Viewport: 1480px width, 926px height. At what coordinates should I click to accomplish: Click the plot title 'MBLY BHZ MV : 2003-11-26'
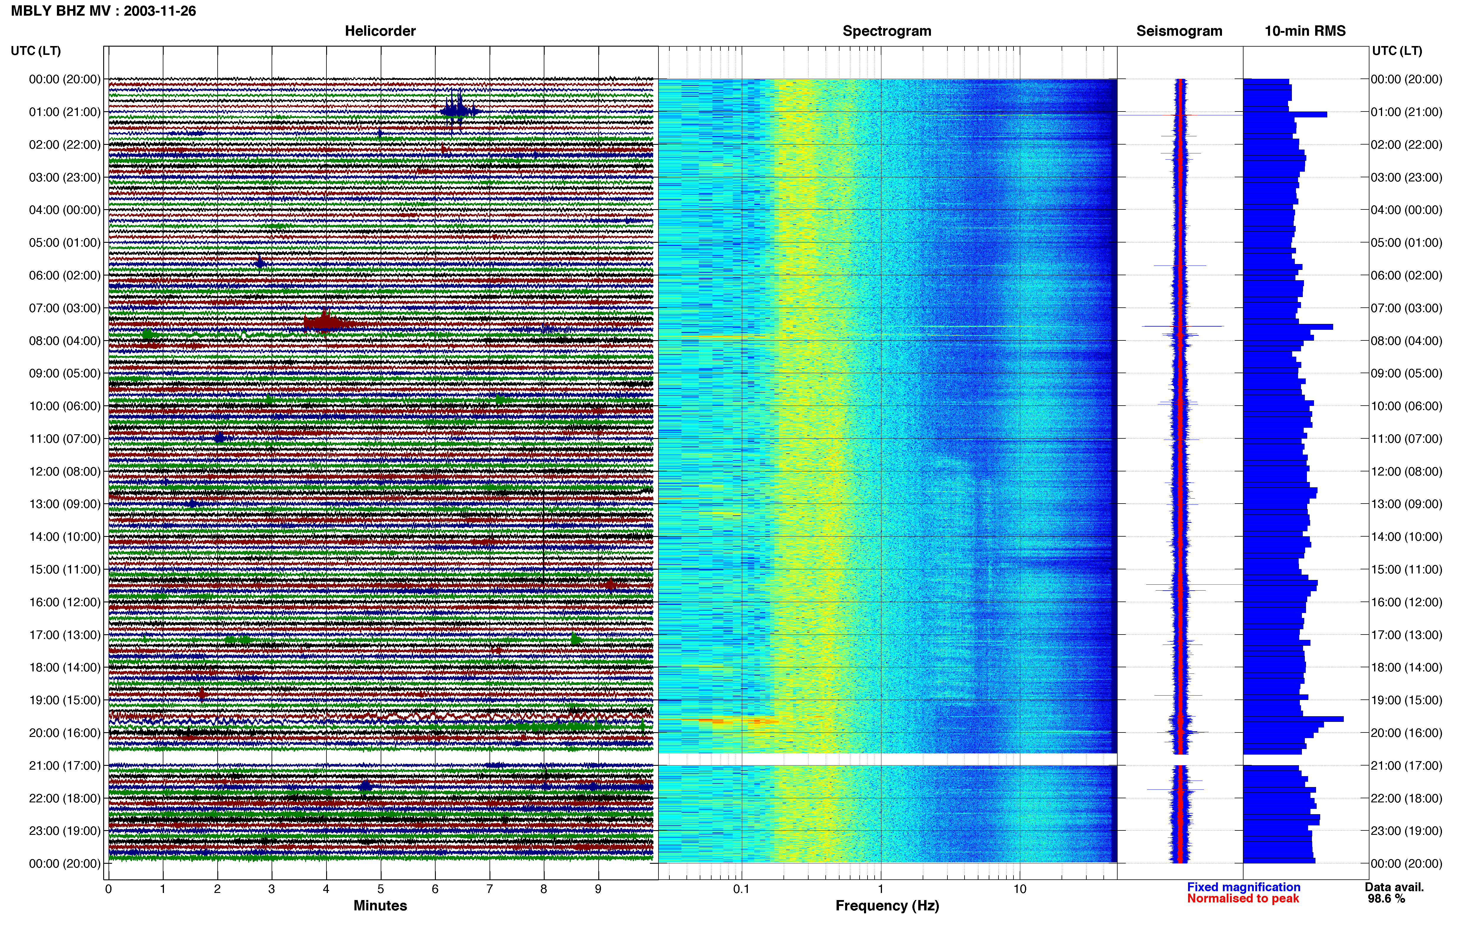pos(104,11)
